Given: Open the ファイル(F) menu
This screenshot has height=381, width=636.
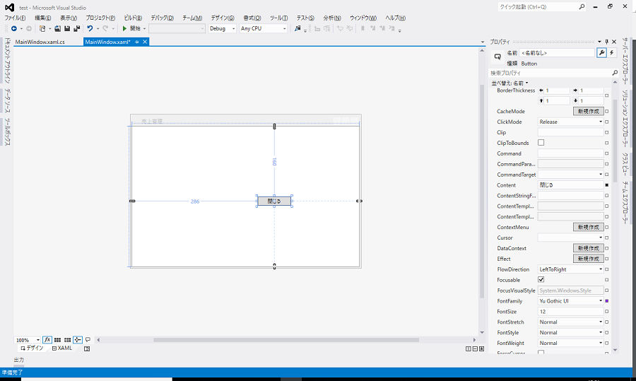Looking at the screenshot, I should click(x=15, y=18).
